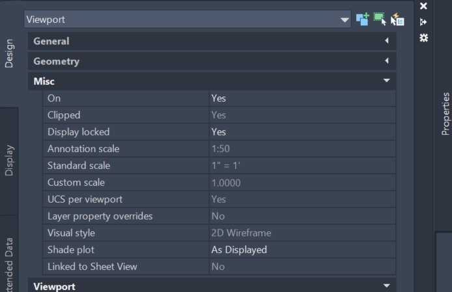Viewport: 452px width, 292px height.
Task: Click the Clipped Yes value
Action: tap(302, 115)
